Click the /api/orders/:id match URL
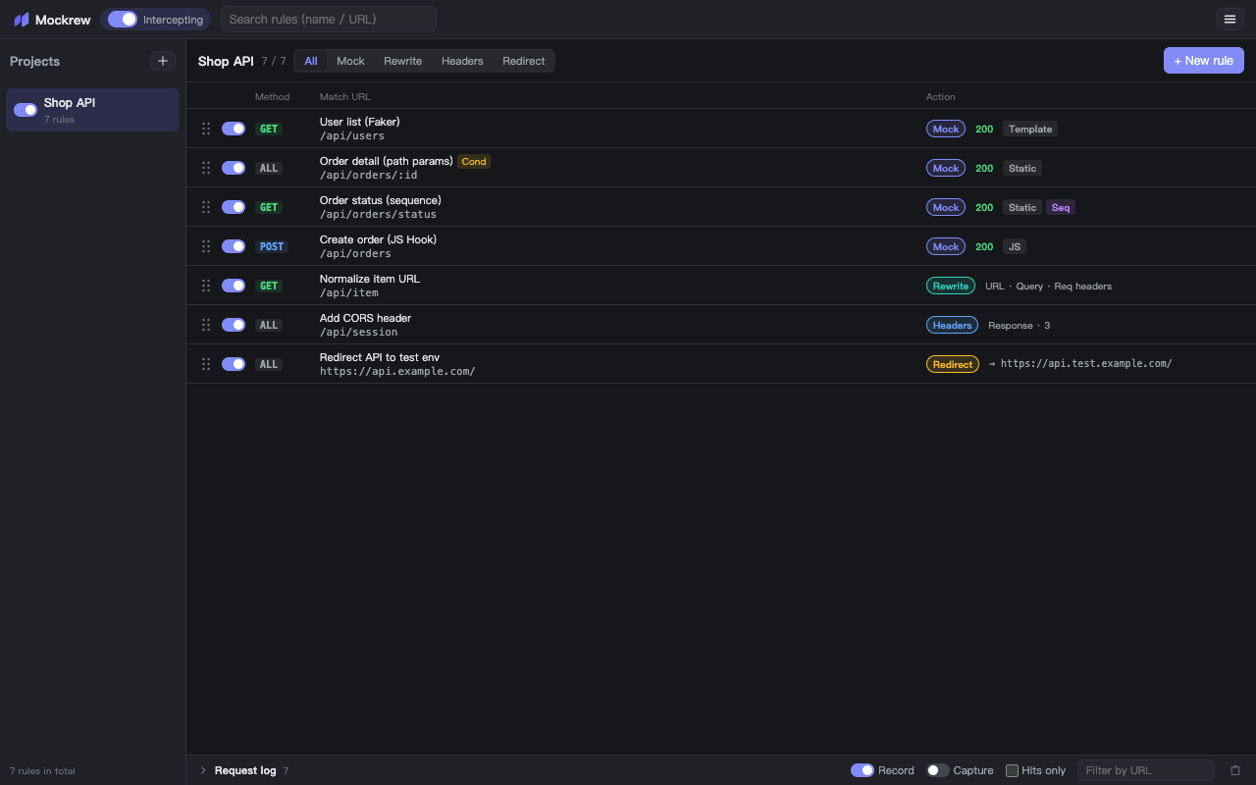 369,175
